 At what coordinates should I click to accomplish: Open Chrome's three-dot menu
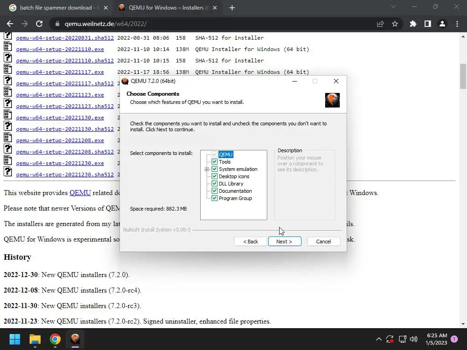(x=457, y=24)
